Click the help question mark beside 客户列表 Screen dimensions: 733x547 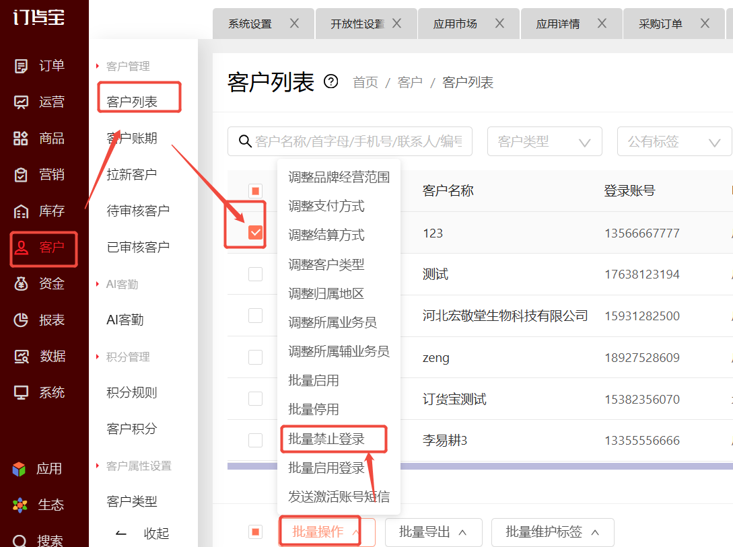point(331,81)
